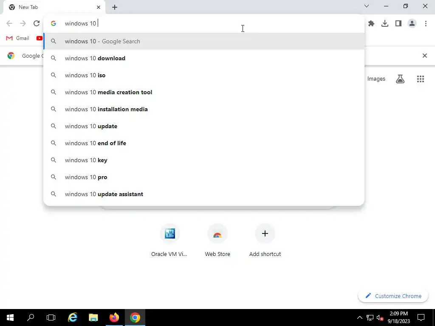The width and height of the screenshot is (435, 326).
Task: Select 'windows 10 update assistant' suggestion
Action: click(204, 194)
